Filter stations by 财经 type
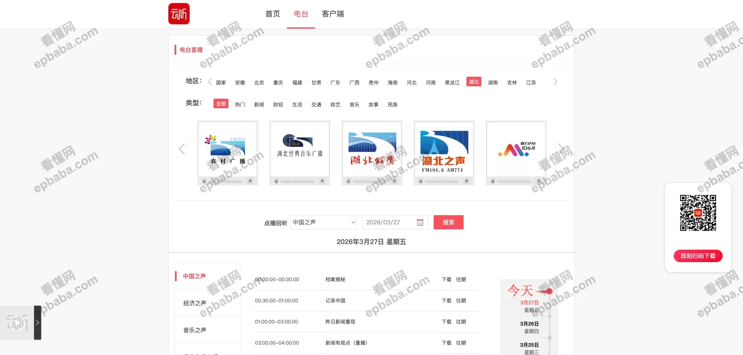This screenshot has width=743, height=355. (278, 105)
